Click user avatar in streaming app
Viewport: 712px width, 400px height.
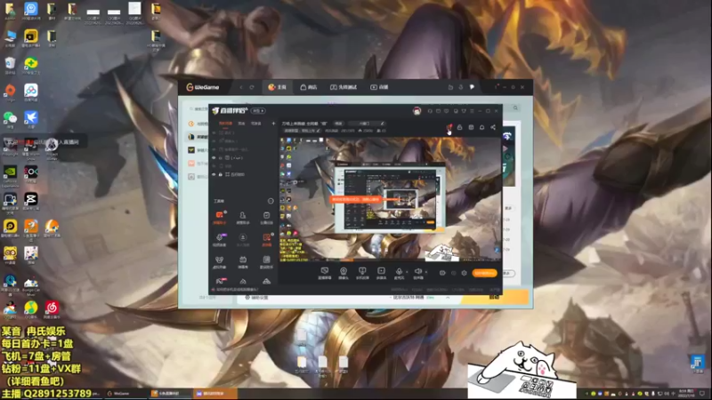(x=417, y=111)
